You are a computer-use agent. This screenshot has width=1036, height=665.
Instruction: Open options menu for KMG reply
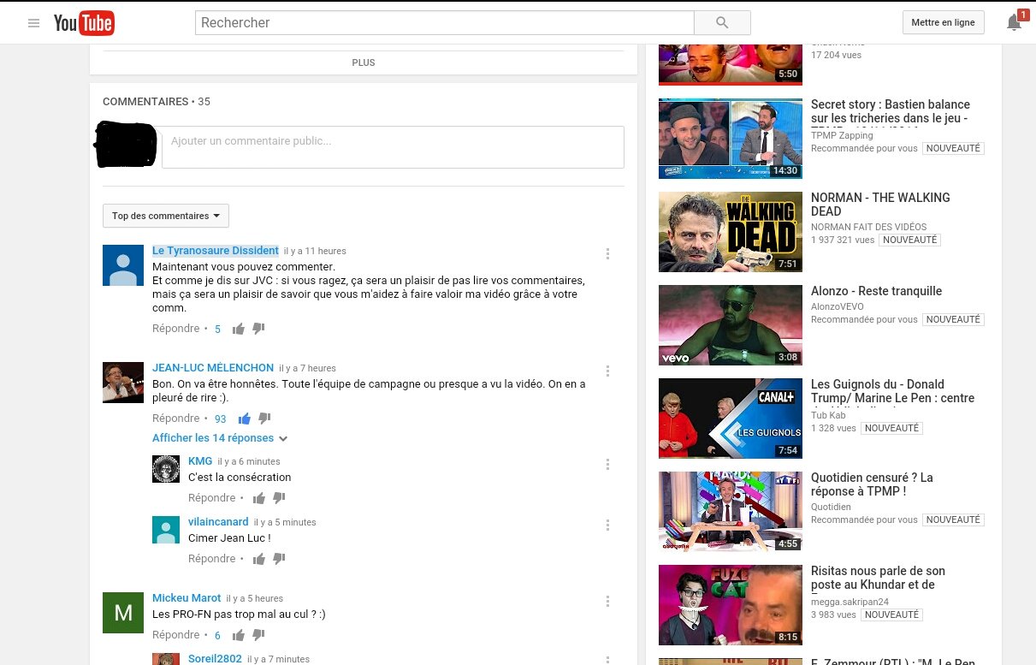[607, 464]
